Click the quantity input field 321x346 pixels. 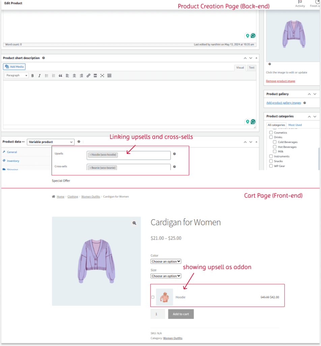click(x=158, y=314)
